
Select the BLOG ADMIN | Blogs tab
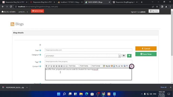point(97,2)
